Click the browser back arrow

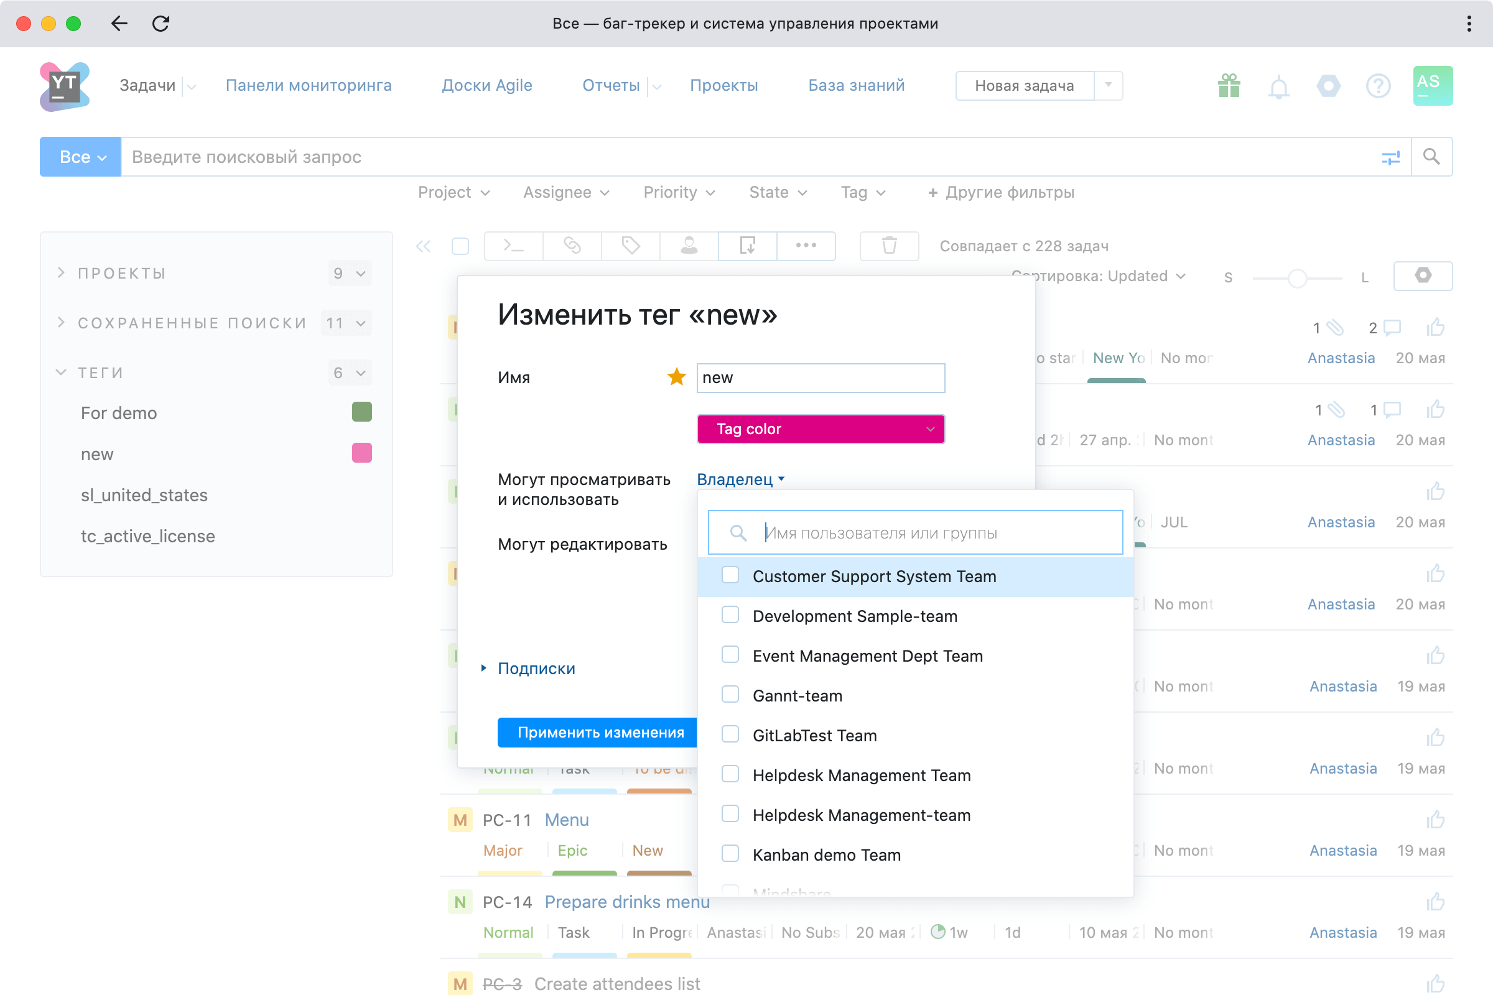(119, 24)
